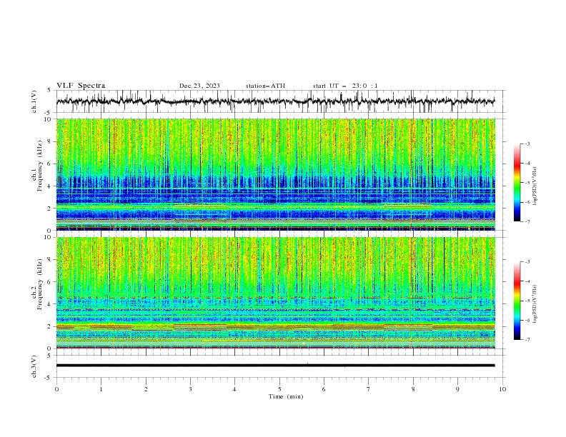Image resolution: width=566 pixels, height=437 pixels.
Task: Select the "start UT = 23:0 :1" text
Action: (x=345, y=86)
